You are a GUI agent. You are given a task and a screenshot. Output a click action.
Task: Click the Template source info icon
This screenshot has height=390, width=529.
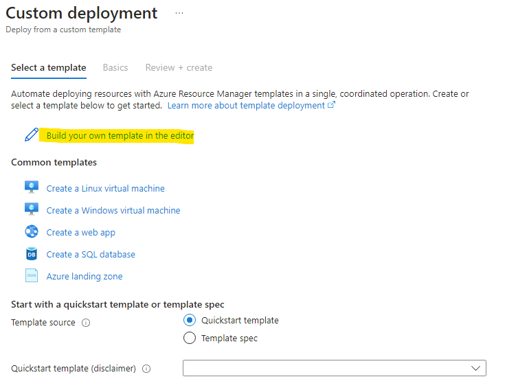coord(86,323)
